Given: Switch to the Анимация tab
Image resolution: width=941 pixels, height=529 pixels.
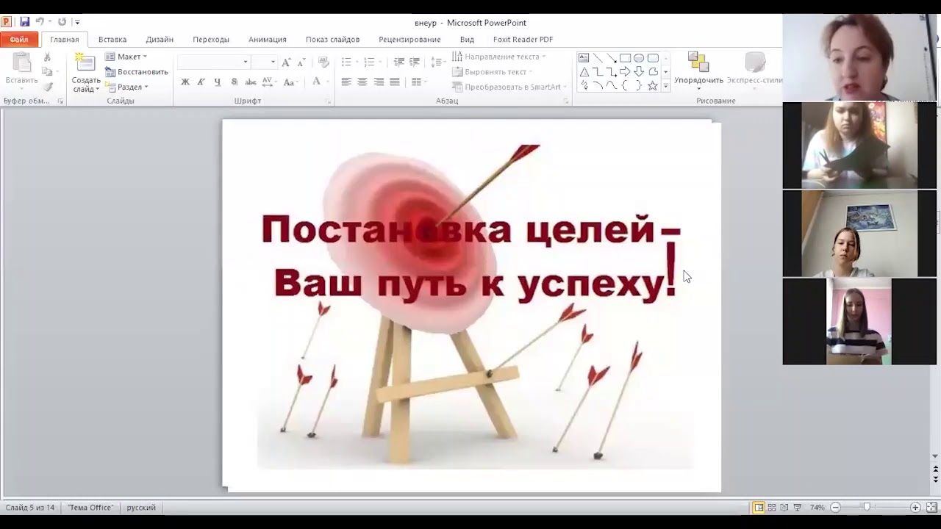Looking at the screenshot, I should point(268,40).
